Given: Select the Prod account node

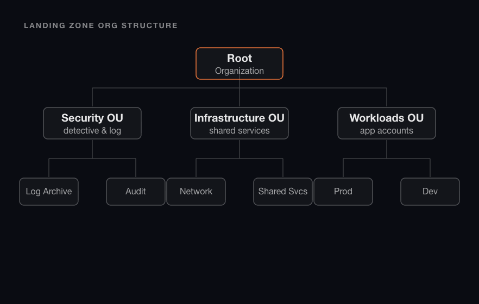Looking at the screenshot, I should click(343, 192).
